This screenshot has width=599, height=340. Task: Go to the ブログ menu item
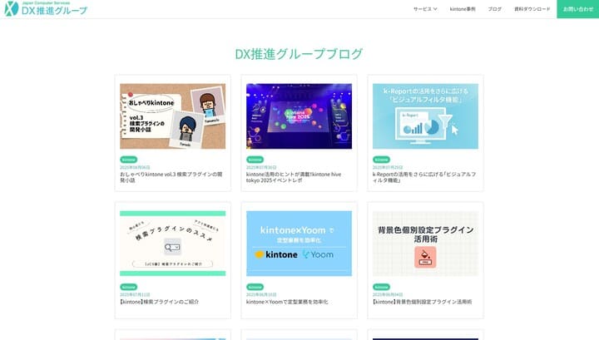click(495, 9)
